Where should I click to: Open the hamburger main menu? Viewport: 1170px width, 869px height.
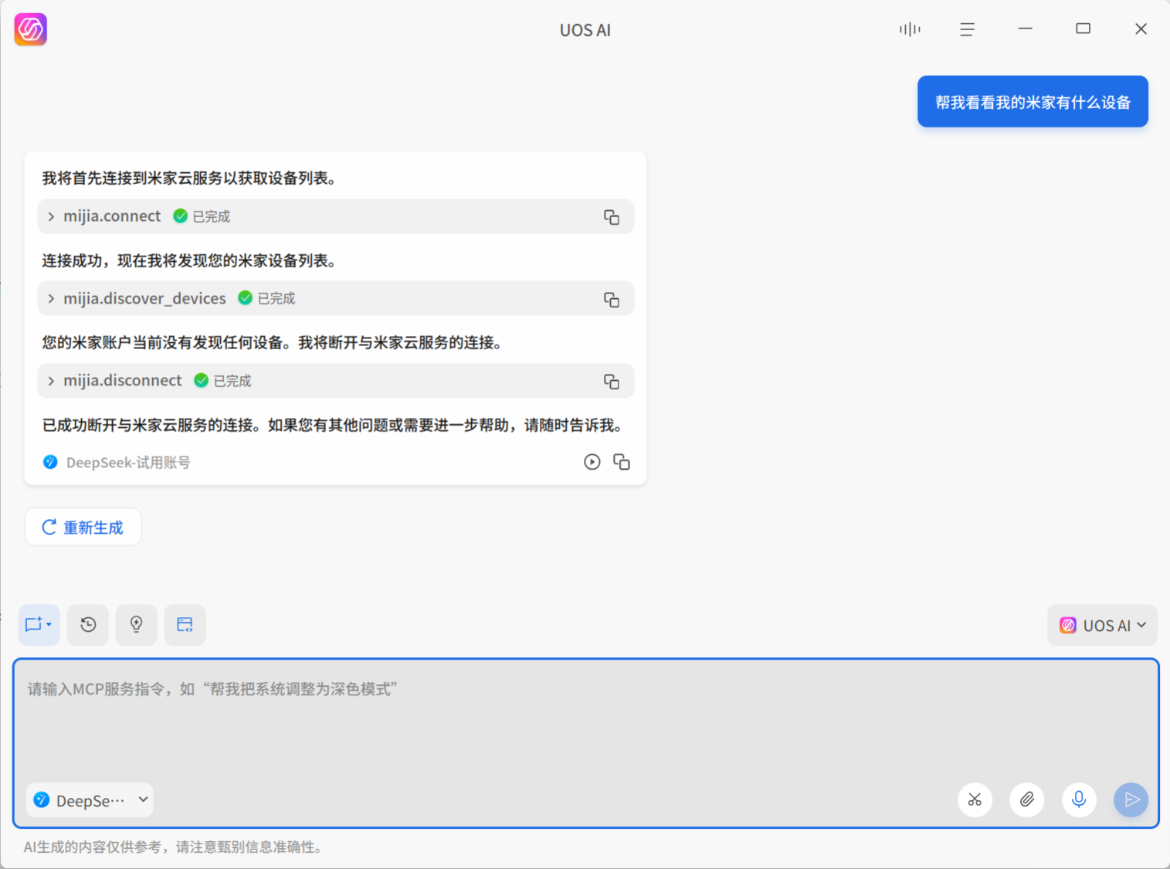click(967, 29)
